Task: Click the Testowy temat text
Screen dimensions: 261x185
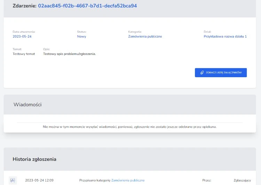Action: (x=24, y=54)
